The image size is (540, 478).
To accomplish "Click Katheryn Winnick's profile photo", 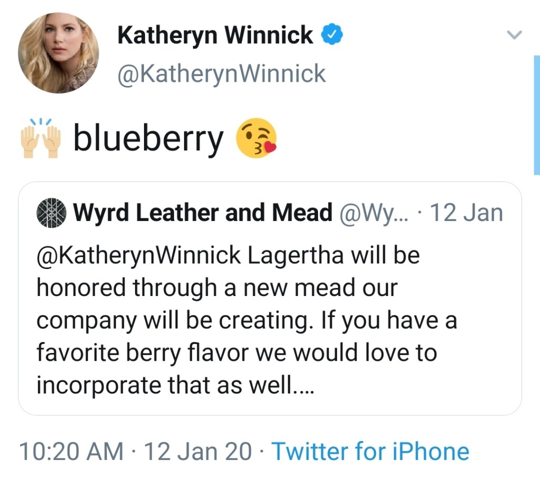I will coord(58,53).
